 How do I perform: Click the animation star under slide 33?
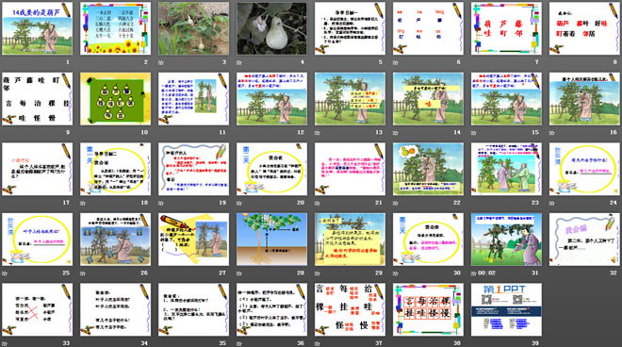point(5,343)
